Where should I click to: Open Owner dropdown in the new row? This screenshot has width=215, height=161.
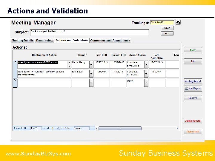[x=91, y=83]
